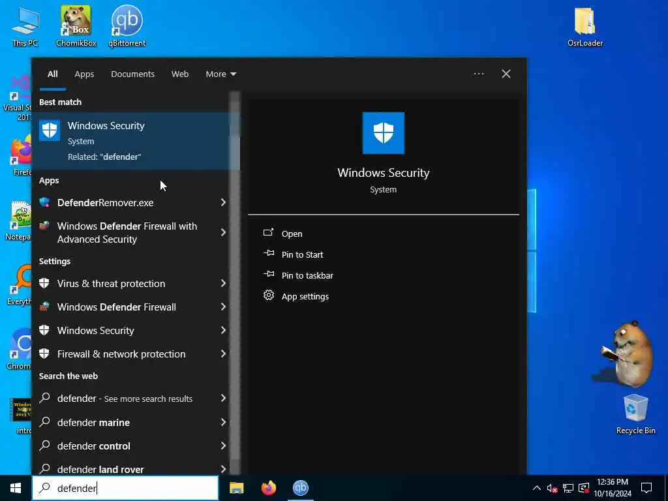Viewport: 668px width, 501px height.
Task: Expand Virus & threat protection arrow
Action: (223, 283)
